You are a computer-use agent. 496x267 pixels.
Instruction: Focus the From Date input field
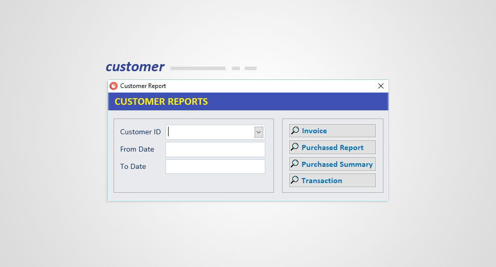pyautogui.click(x=215, y=150)
